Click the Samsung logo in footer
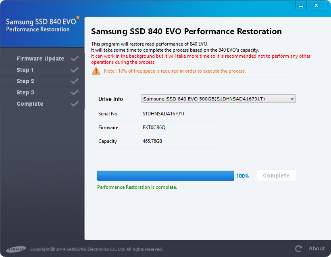The image size is (331, 257). [x=16, y=249]
